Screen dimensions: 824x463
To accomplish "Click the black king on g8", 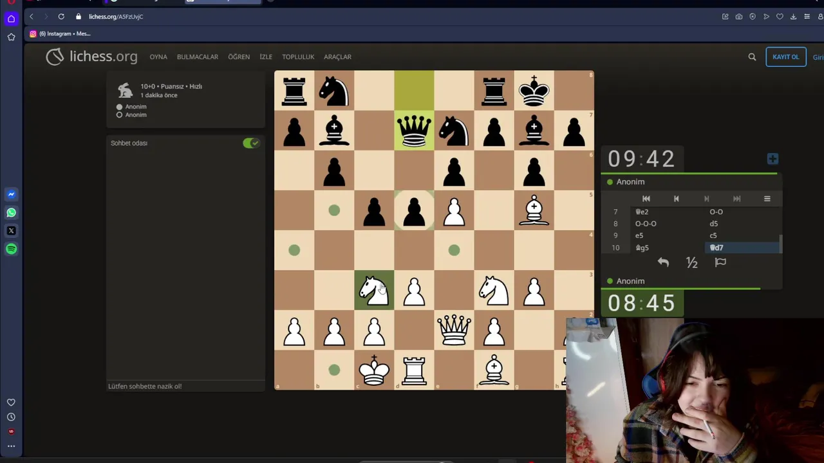I will [534, 91].
